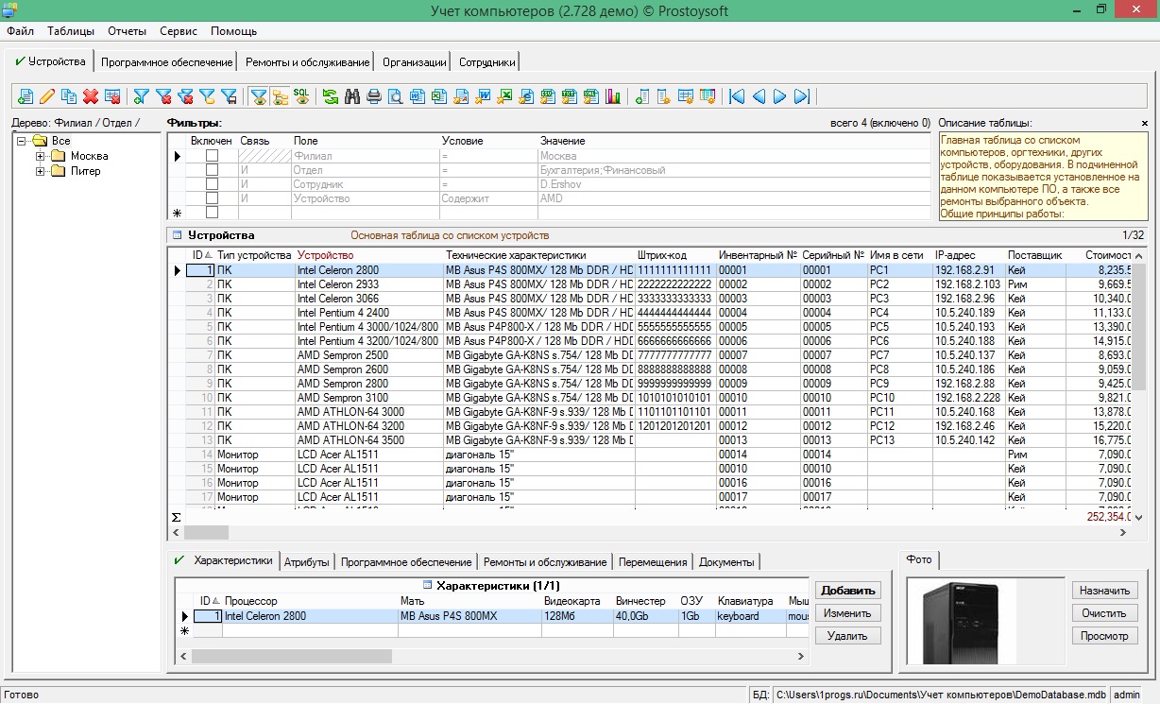The image size is (1160, 704).
Task: Enable the Устройство Содержит AMD filter checkbox
Action: 212,198
